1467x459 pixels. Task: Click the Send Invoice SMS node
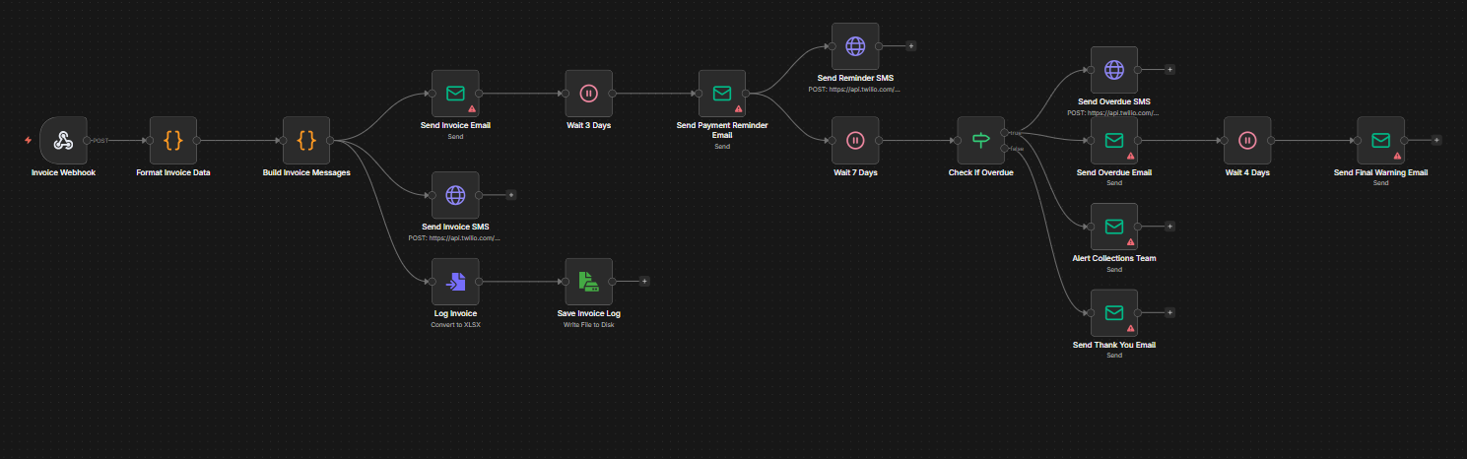click(x=455, y=195)
